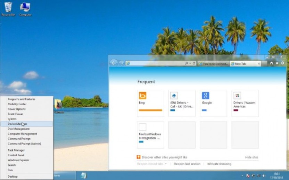The width and height of the screenshot is (289, 180).
Task: Choose Computer Management in menu
Action: pos(27,134)
